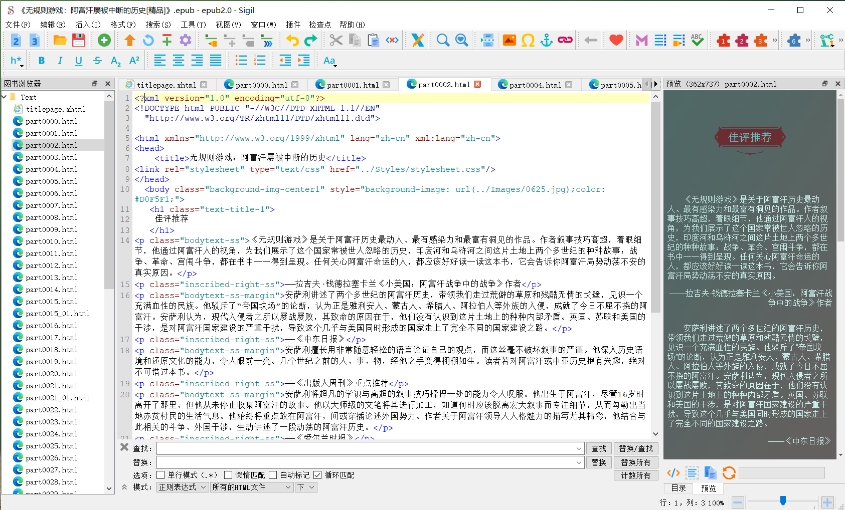Image resolution: width=845 pixels, height=510 pixels.
Task: Click the 替换/查找 button
Action: 636,448
